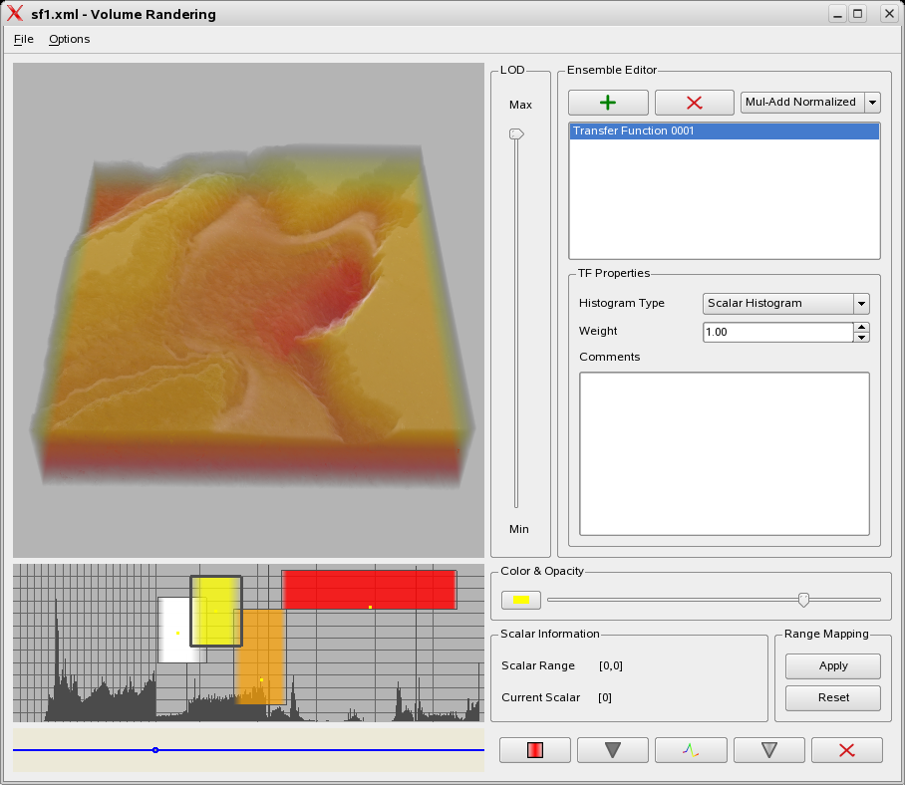Close the Volume Randering window
The image size is (905, 785).
[889, 14]
